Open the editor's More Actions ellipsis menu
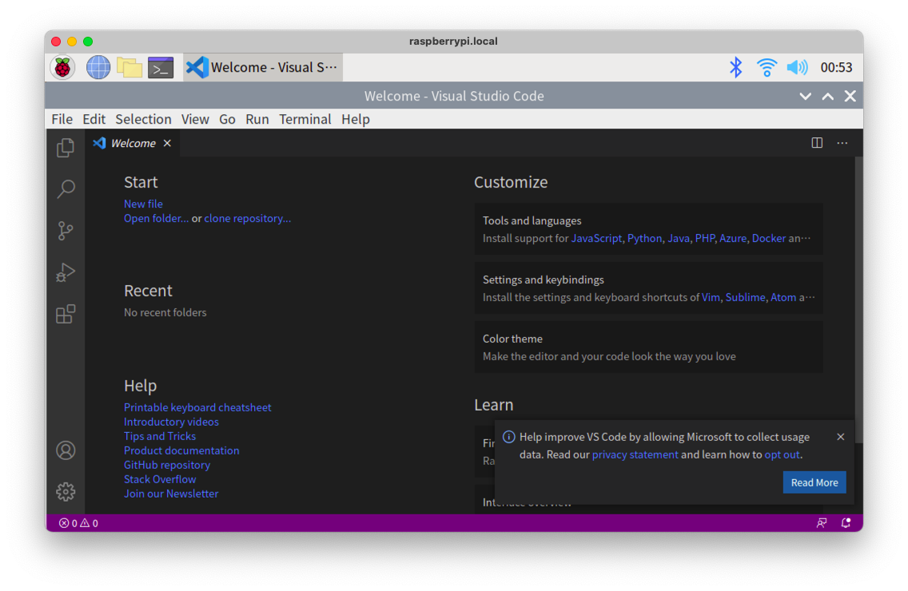This screenshot has height=591, width=908. (x=842, y=142)
